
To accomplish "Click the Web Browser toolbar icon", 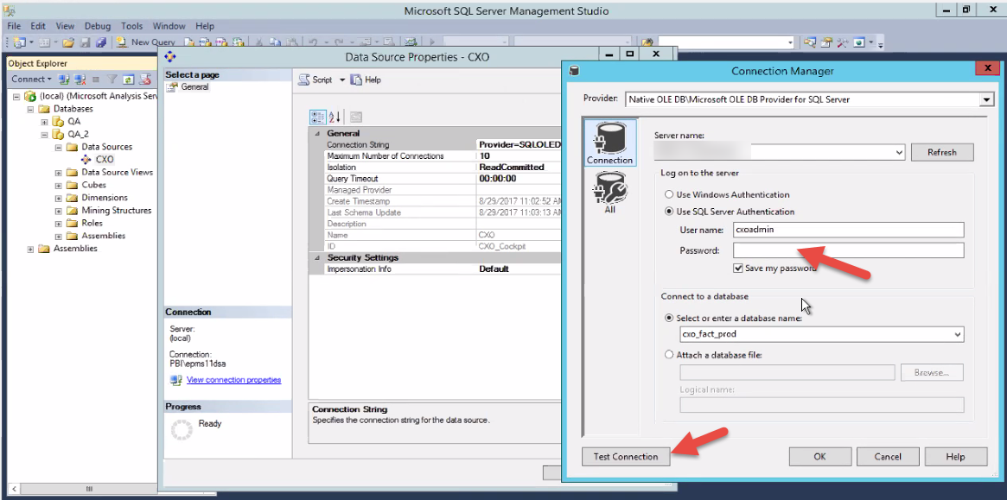I will tap(859, 42).
